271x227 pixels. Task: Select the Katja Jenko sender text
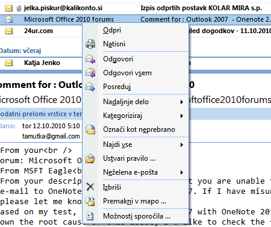[x=42, y=63]
